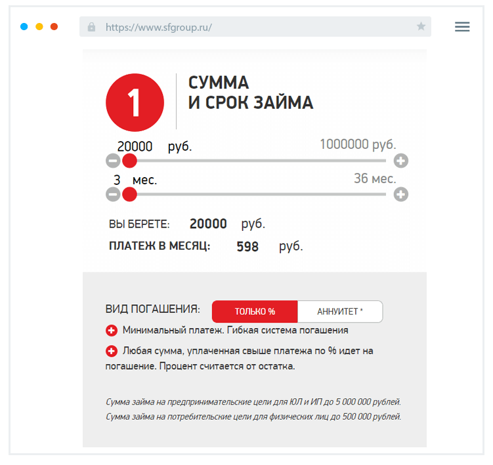
Task: Click the red step 1 circle
Action: pyautogui.click(x=135, y=103)
